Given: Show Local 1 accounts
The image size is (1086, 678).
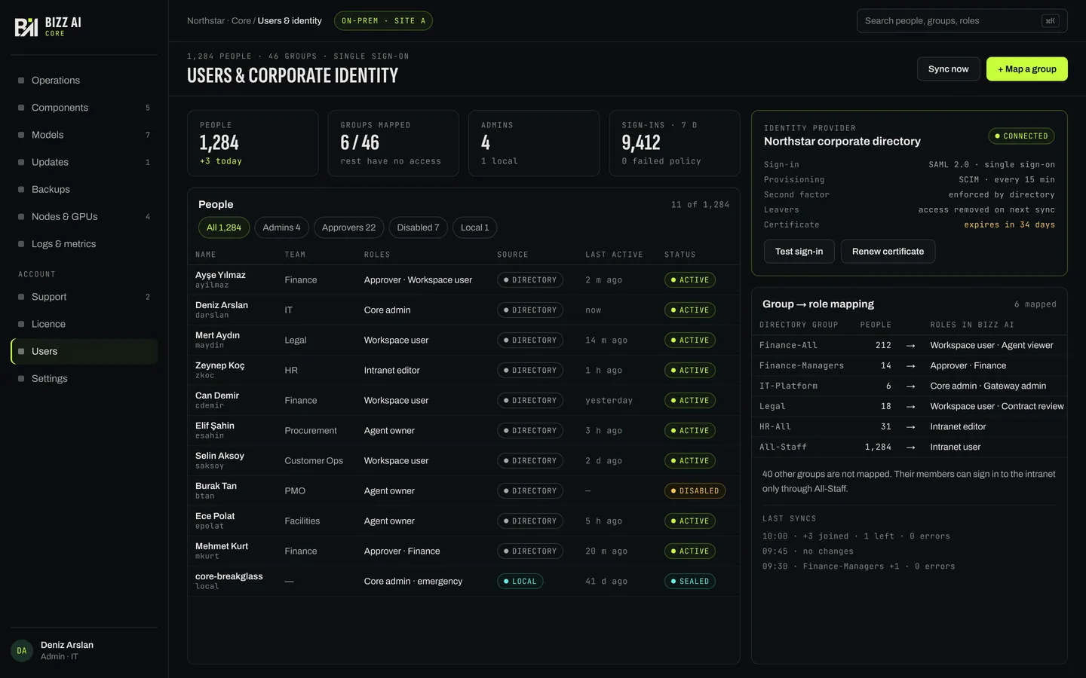Looking at the screenshot, I should (475, 228).
